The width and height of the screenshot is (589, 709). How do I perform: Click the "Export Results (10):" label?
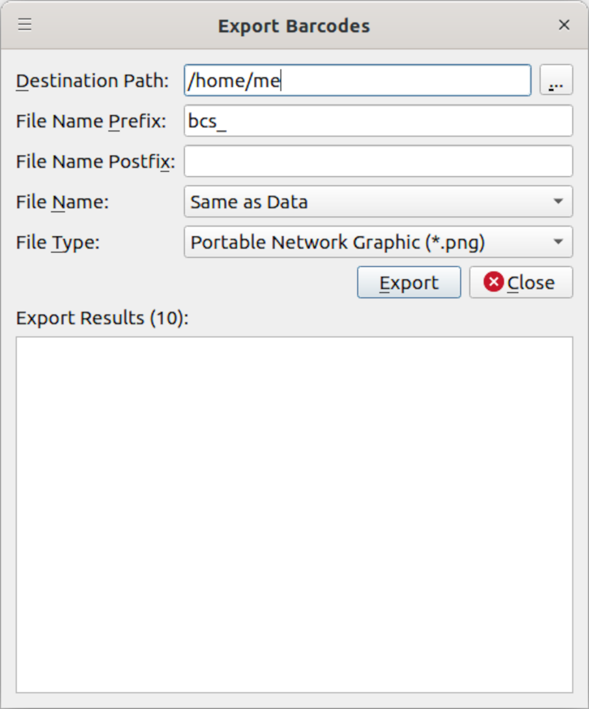(102, 318)
